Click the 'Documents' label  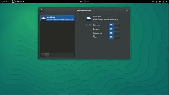[97, 33]
